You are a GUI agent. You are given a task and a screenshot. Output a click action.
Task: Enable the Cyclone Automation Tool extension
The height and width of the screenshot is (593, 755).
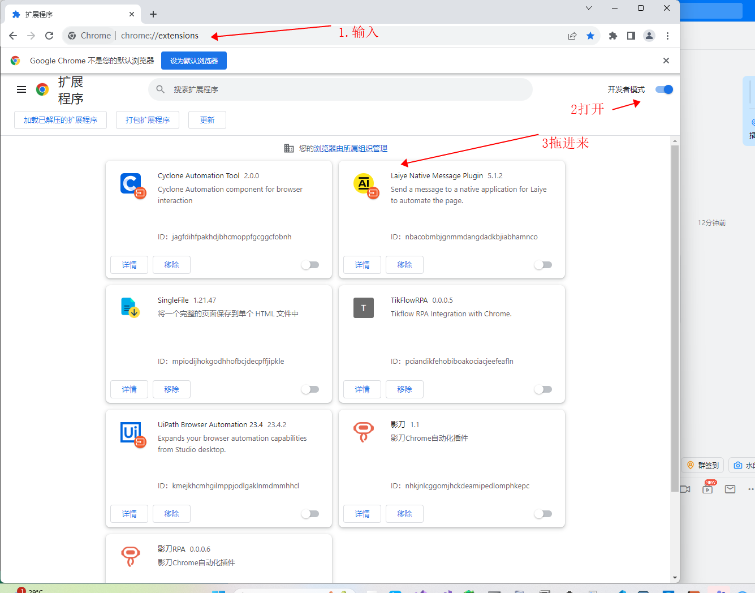[310, 265]
